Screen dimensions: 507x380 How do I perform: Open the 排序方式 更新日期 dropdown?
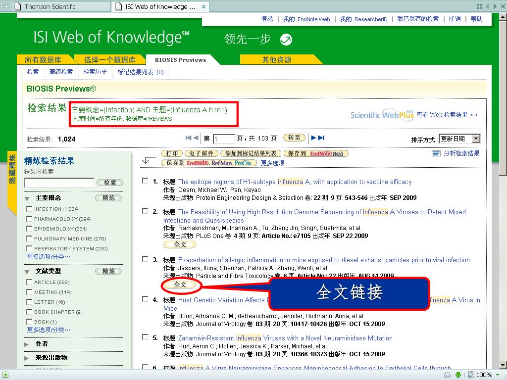(459, 139)
